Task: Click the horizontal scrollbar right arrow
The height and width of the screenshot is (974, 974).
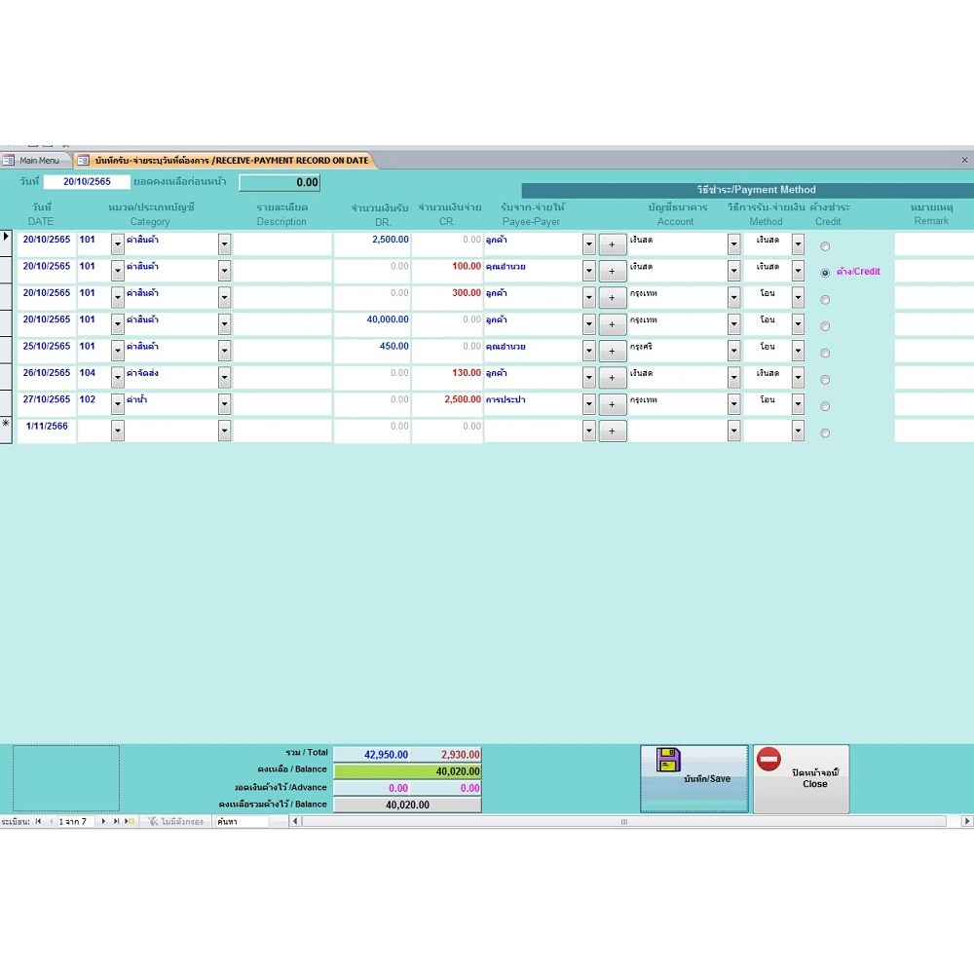Action: (966, 822)
